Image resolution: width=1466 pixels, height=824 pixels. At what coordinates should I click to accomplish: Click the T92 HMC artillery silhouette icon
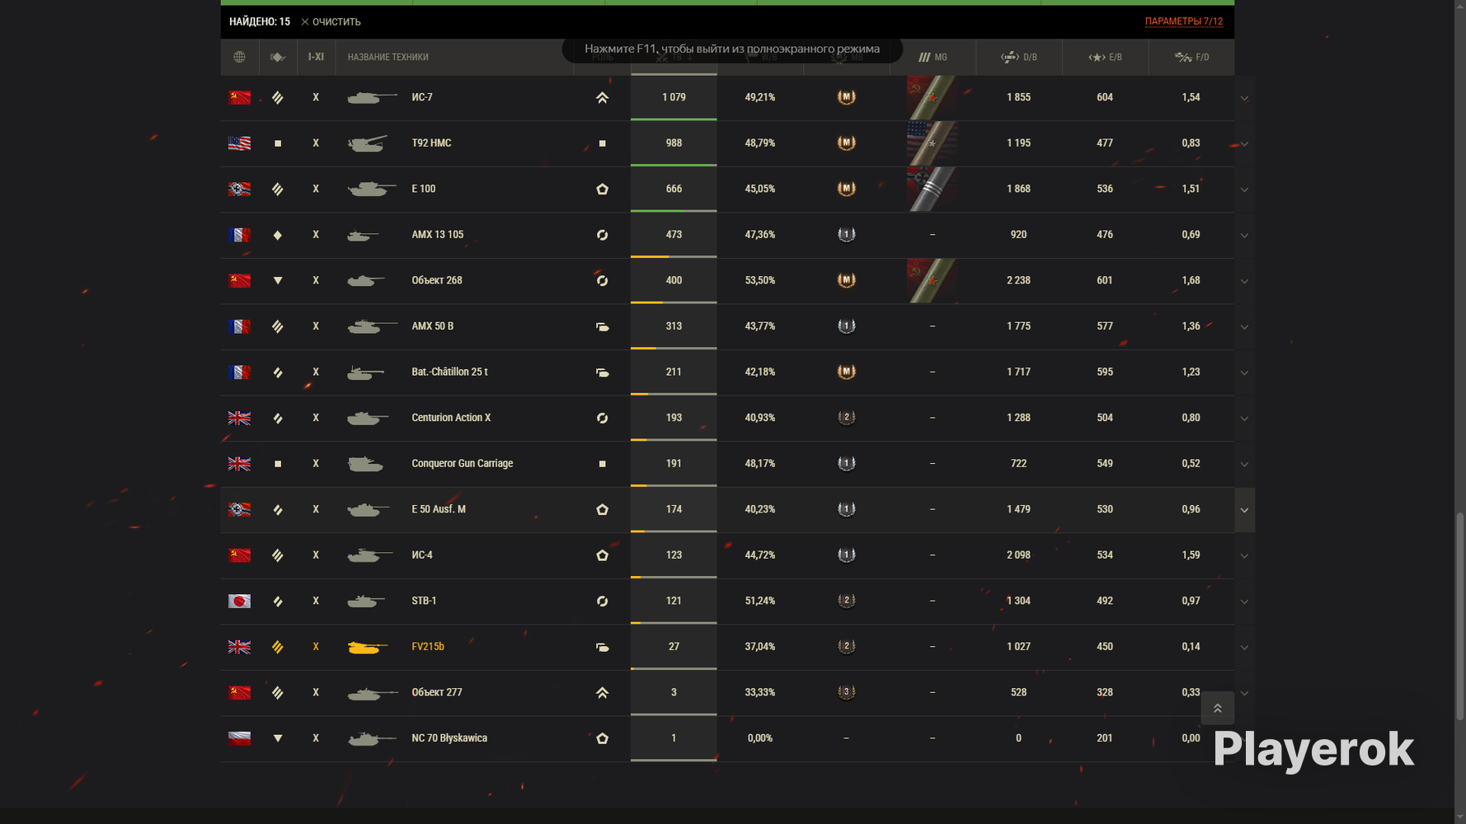[x=368, y=143]
